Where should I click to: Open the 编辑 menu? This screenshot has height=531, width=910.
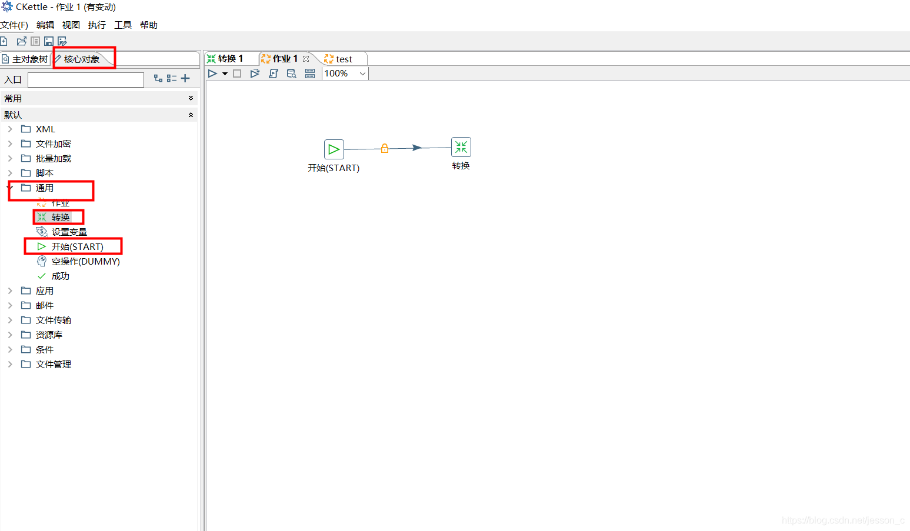[45, 25]
